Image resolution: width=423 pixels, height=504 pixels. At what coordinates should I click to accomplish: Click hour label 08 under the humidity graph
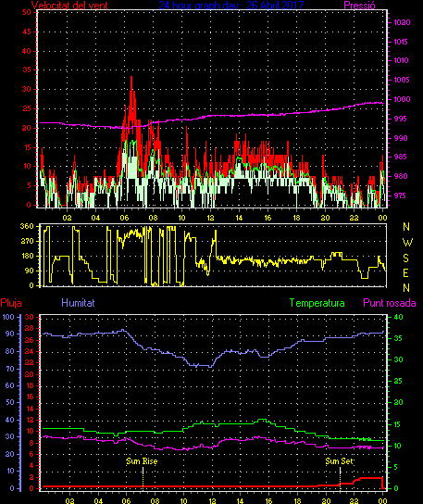[x=156, y=501]
